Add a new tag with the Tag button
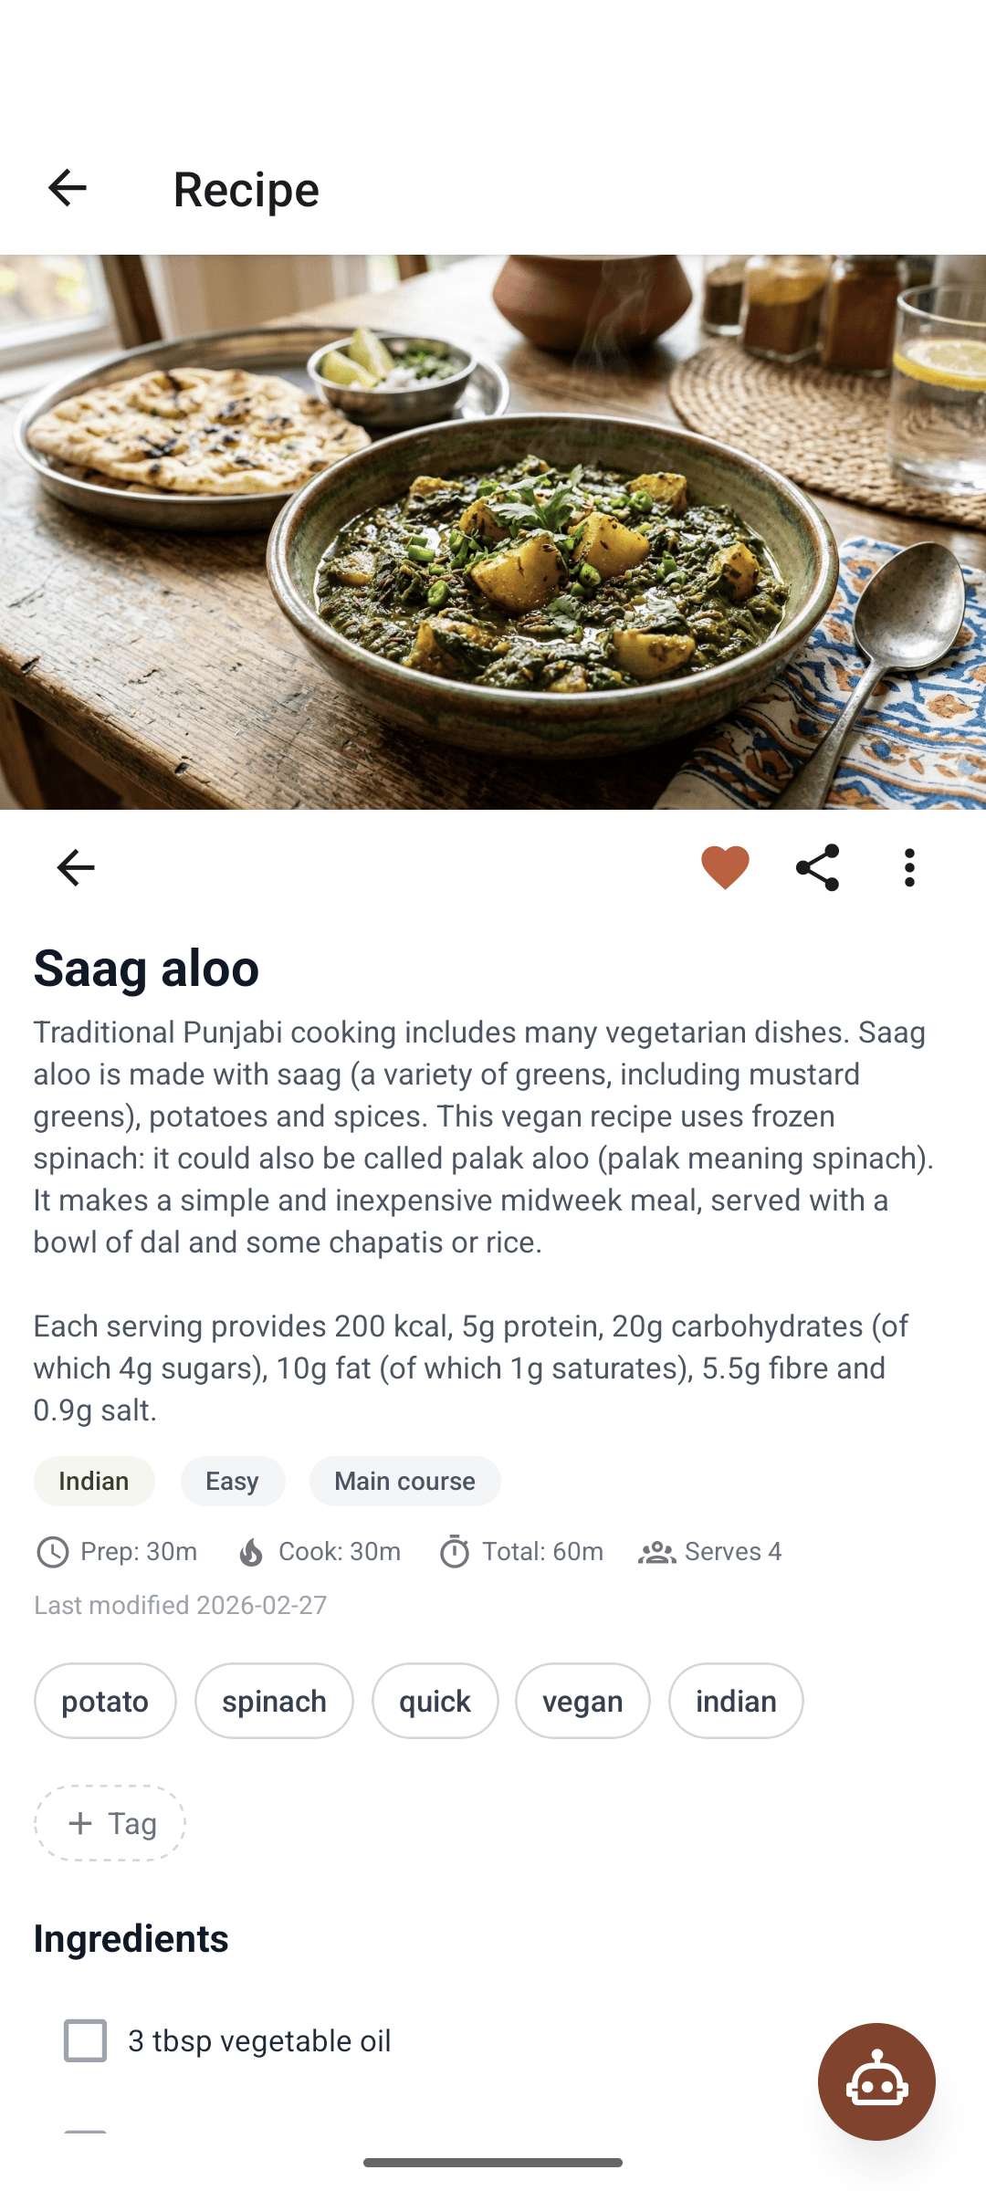This screenshot has height=2191, width=986. pos(110,1822)
